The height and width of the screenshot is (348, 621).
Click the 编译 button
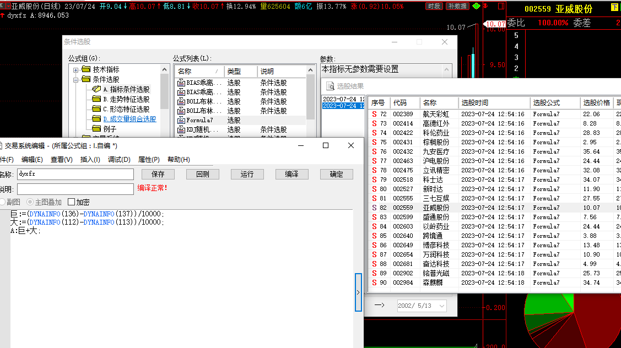click(x=291, y=174)
